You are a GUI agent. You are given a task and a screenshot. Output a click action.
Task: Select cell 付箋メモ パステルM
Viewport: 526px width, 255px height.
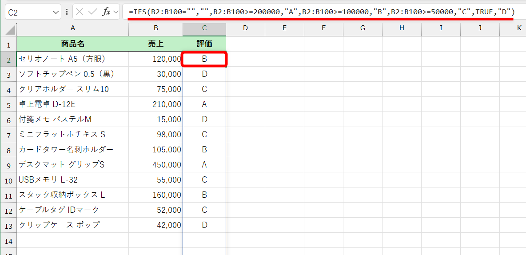point(72,120)
